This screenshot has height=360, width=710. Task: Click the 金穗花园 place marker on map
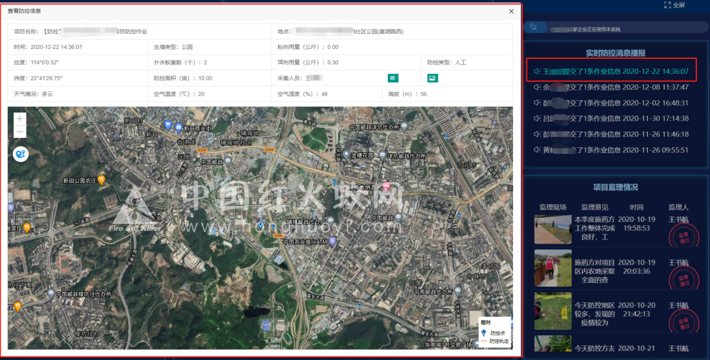click(346, 154)
